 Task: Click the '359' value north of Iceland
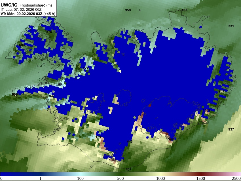[128, 10]
